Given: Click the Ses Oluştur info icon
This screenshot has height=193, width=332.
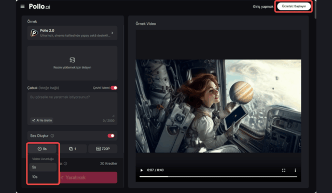Looking at the screenshot, I should point(52,135).
